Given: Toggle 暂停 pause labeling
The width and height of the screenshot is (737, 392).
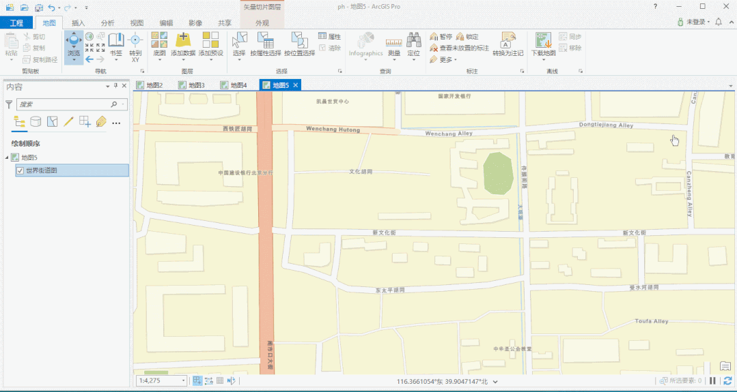Looking at the screenshot, I should pos(441,36).
